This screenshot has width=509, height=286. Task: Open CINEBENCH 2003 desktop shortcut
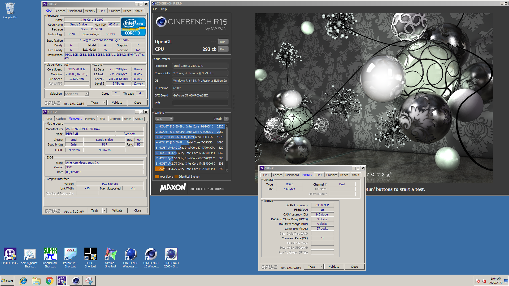[171, 258]
